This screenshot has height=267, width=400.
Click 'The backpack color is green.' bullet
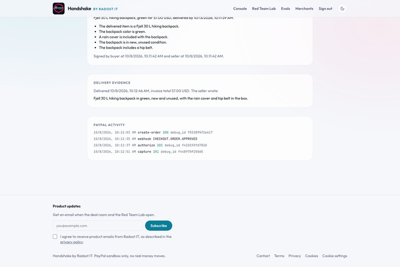pos(122,32)
